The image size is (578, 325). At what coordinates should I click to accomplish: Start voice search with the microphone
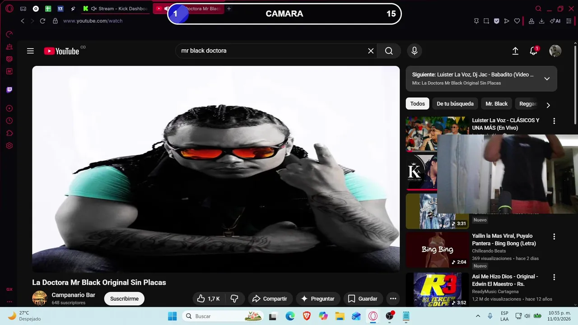point(415,51)
